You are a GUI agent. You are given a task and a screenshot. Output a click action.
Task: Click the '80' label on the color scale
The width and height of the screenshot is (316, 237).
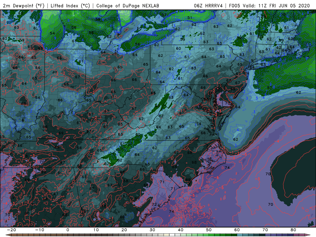click(x=293, y=230)
